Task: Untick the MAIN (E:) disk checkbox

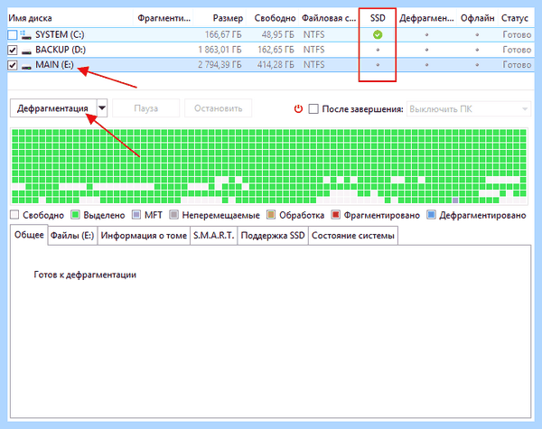Action: coord(13,65)
